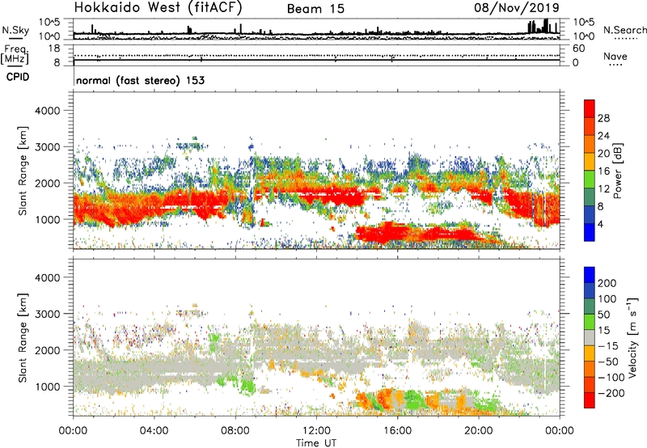Select the '-15' Velocity colorbar label
The height and width of the screenshot is (448, 647).
[608, 345]
